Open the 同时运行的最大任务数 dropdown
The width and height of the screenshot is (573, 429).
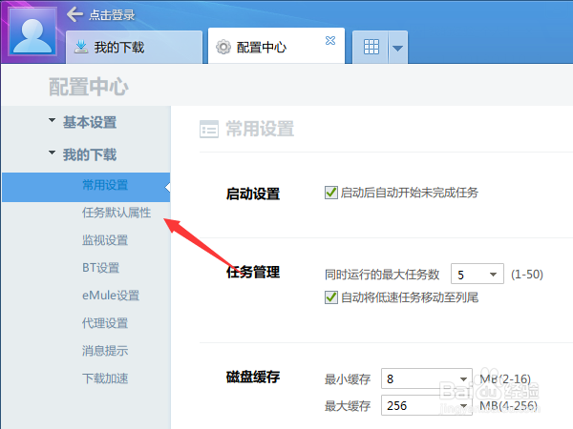[477, 274]
